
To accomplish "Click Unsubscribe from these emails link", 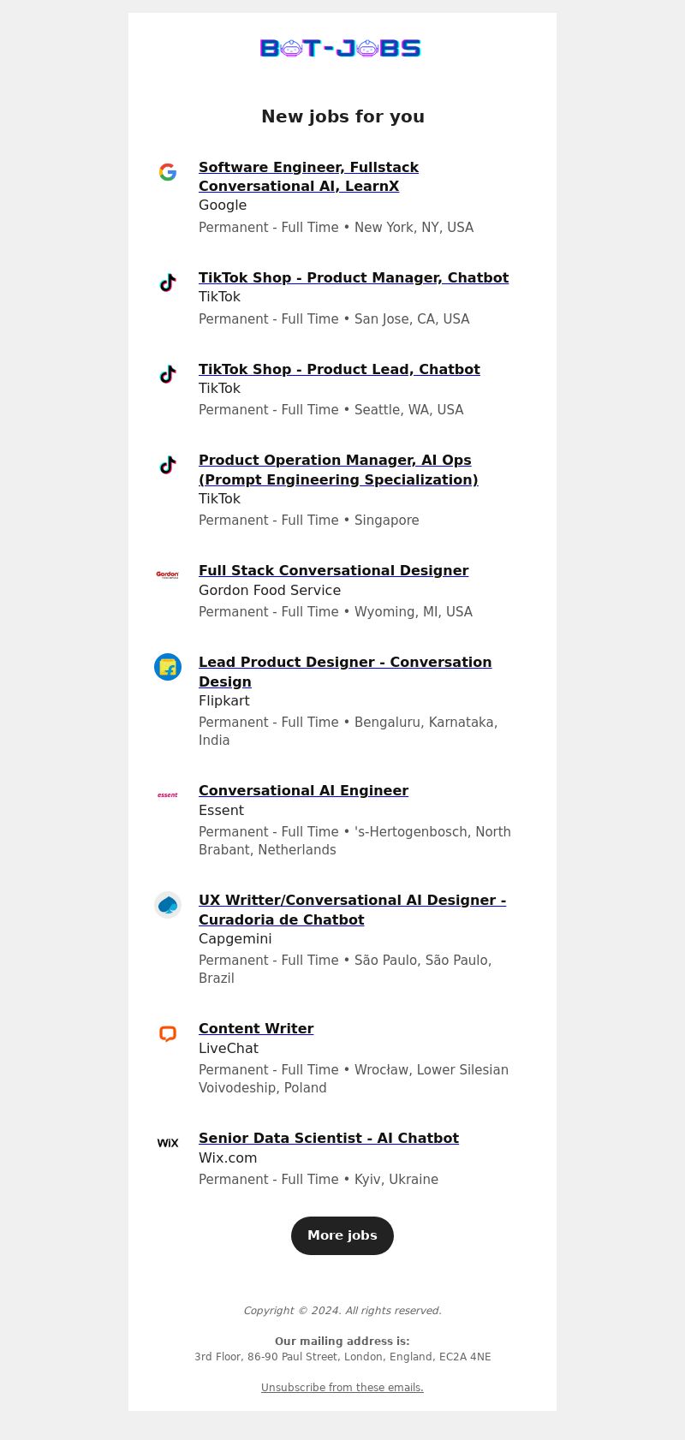I will (342, 1388).
